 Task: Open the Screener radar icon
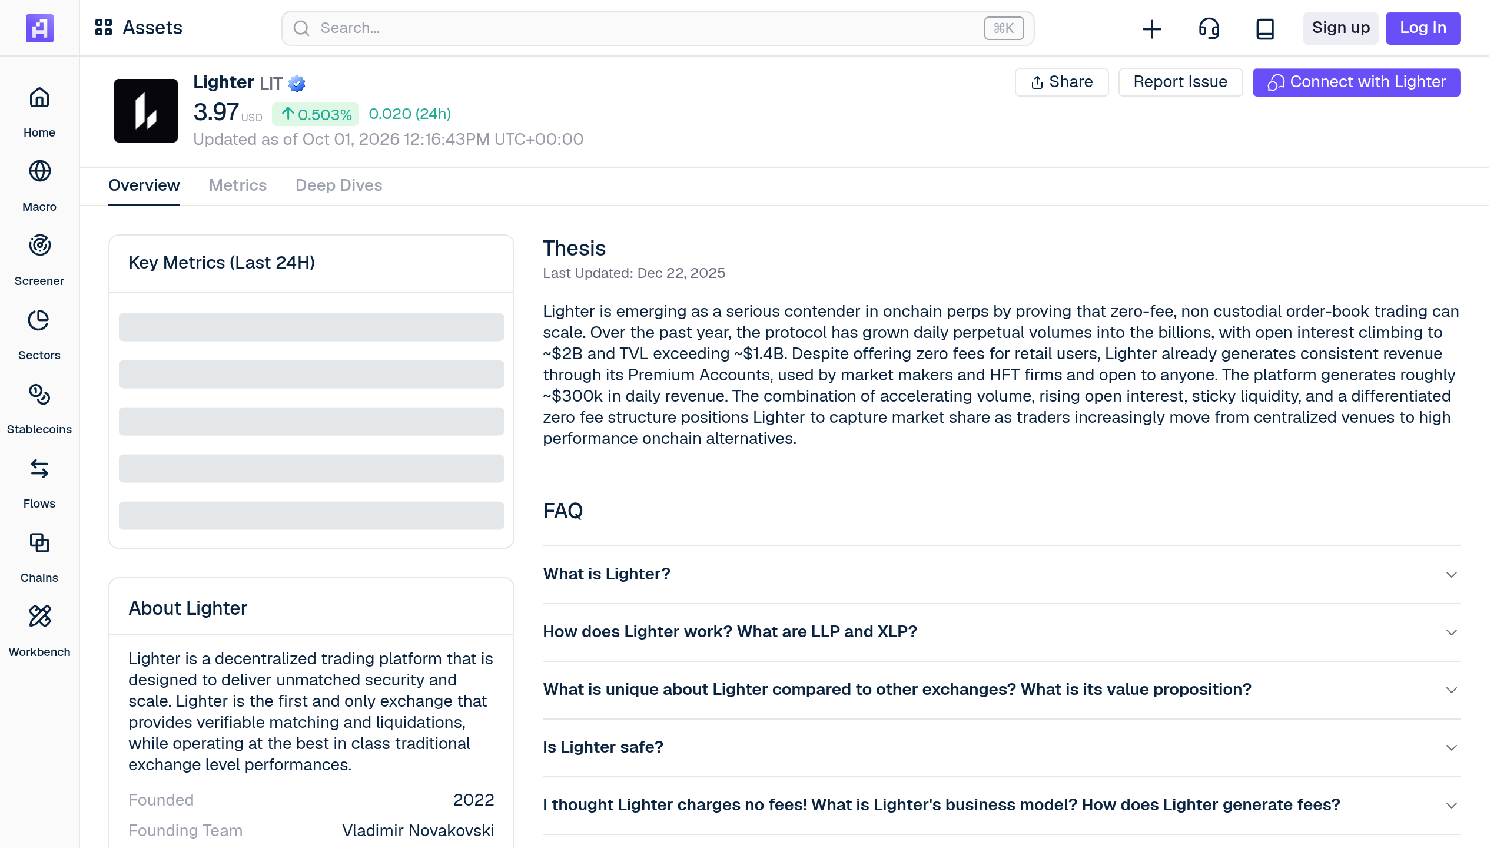(x=39, y=246)
